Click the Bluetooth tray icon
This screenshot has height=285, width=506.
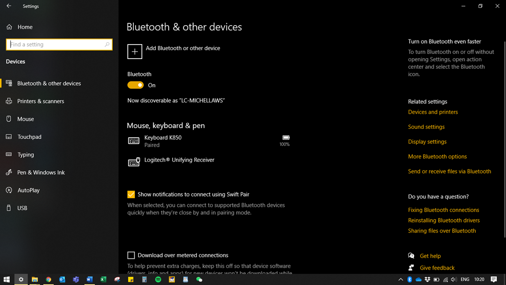click(410, 279)
